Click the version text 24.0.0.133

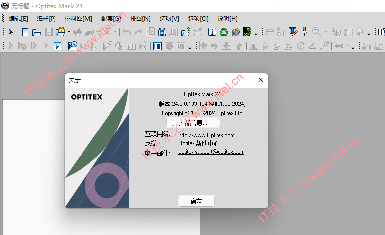tap(185, 104)
